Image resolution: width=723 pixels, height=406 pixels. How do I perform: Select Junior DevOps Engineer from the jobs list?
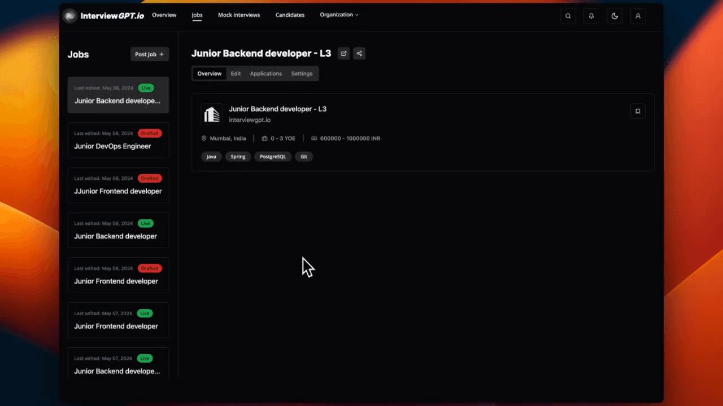coord(112,146)
